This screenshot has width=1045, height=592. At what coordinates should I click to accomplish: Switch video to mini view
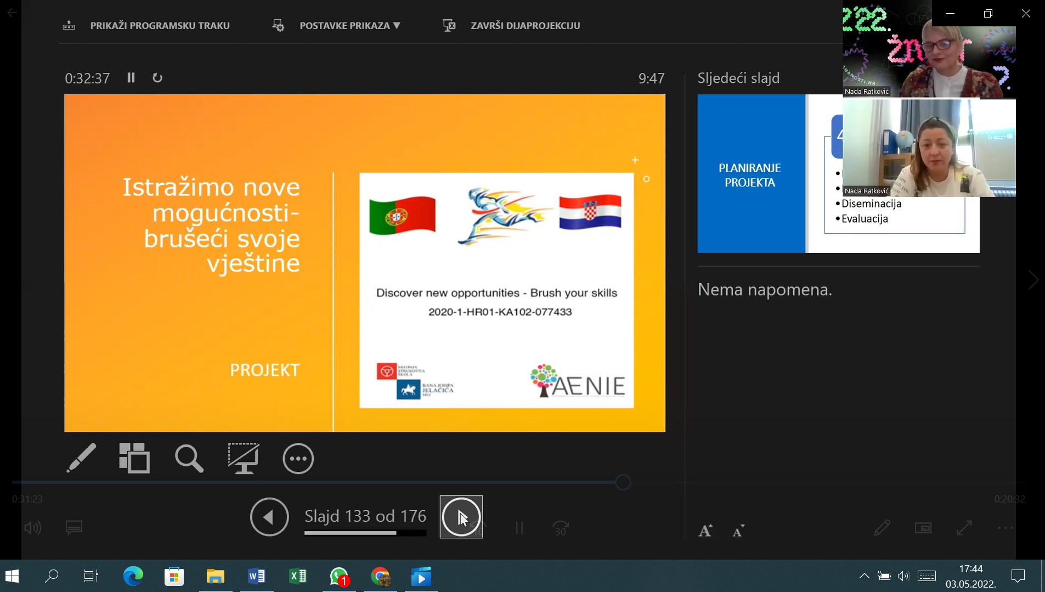point(923,528)
